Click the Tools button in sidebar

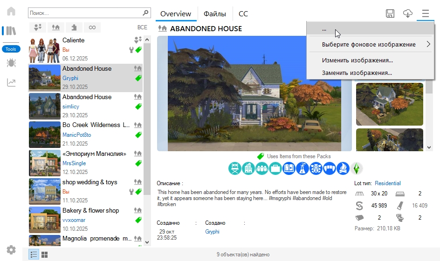click(x=11, y=49)
